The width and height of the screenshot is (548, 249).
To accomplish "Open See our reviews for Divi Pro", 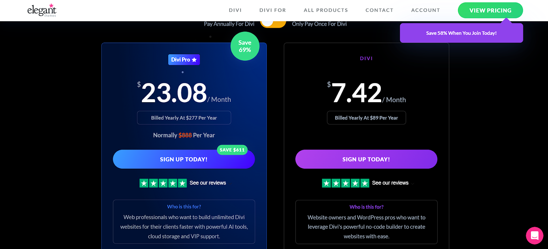I will tap(208, 183).
